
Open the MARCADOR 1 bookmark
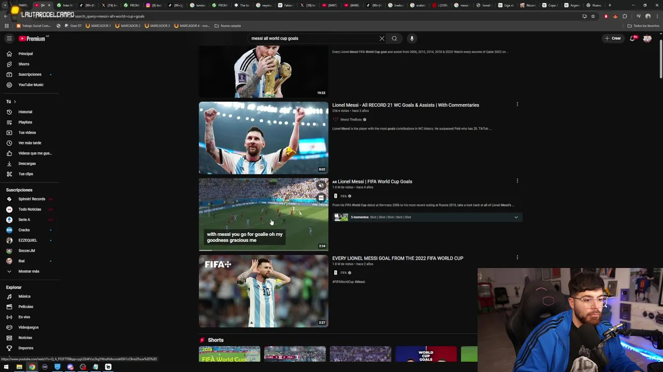pos(98,25)
